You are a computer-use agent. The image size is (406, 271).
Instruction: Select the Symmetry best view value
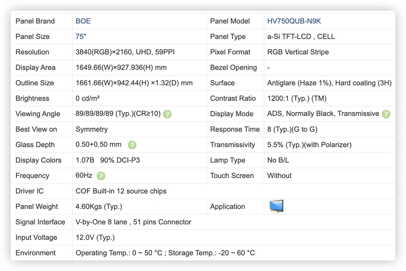point(92,129)
